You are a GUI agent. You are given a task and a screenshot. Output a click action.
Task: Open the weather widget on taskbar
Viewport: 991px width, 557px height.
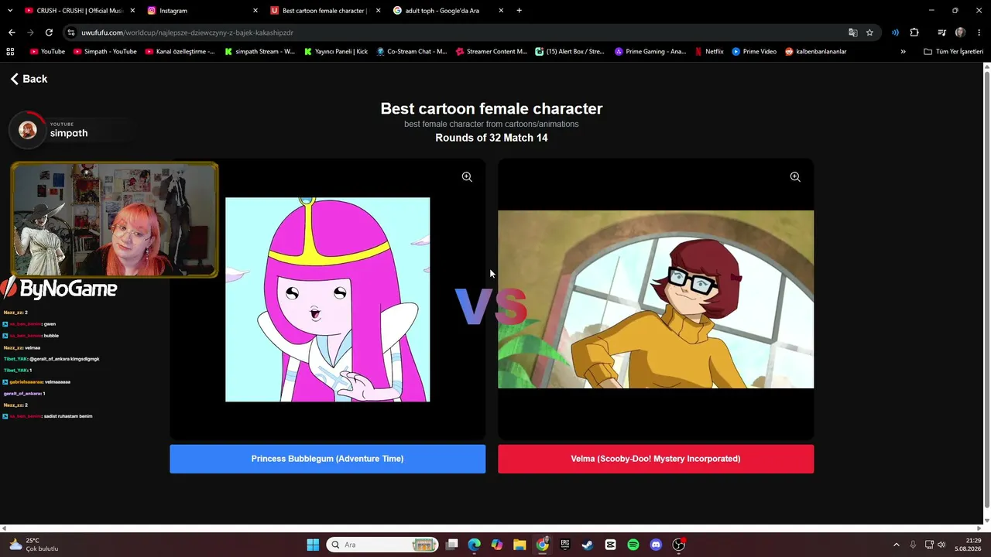pos(33,545)
